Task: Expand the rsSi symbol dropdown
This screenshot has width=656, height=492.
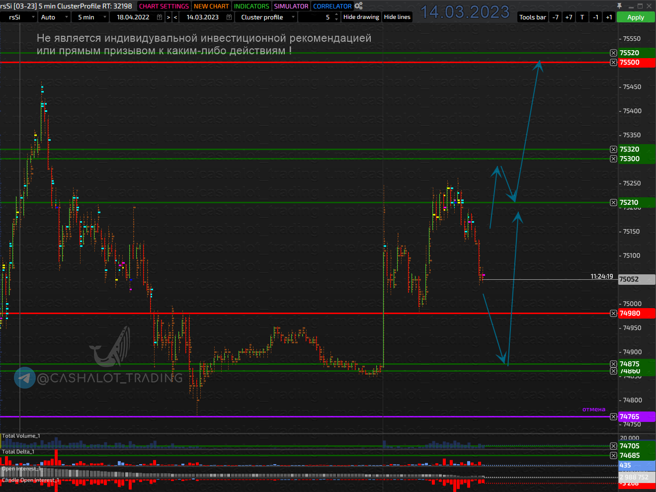Action: click(x=33, y=17)
